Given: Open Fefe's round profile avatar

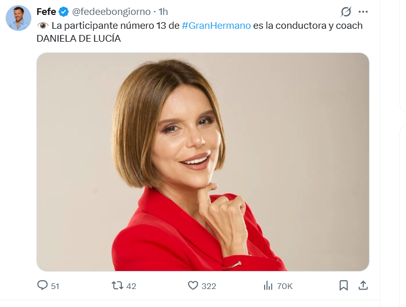Looking at the screenshot, I should [19, 18].
